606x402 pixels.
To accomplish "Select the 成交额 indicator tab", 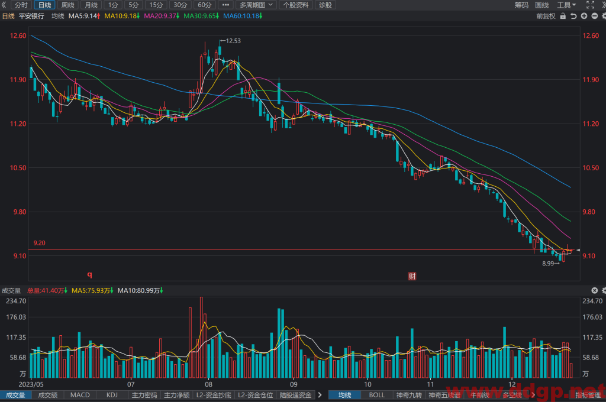I will pos(47,395).
